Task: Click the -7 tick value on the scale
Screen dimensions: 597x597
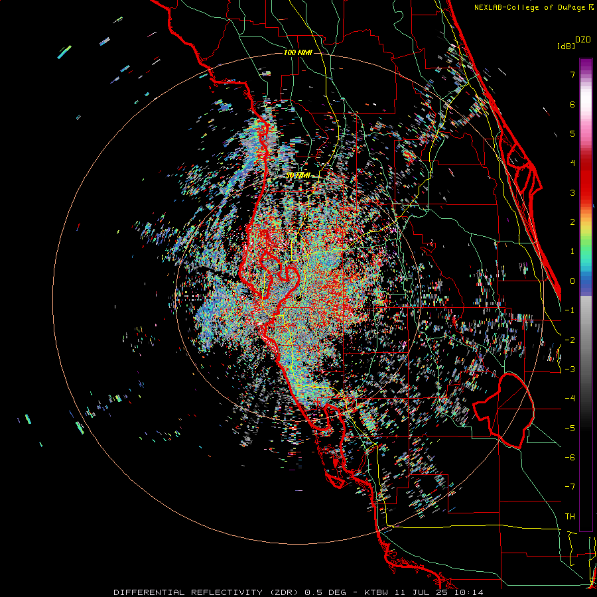Action: [570, 487]
